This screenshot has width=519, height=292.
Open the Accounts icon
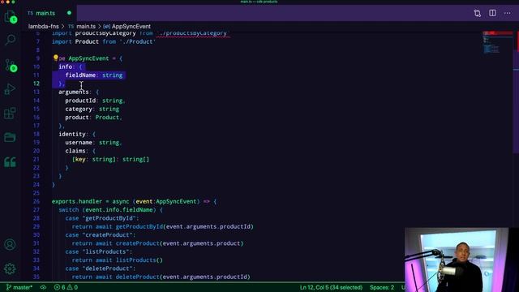10,245
